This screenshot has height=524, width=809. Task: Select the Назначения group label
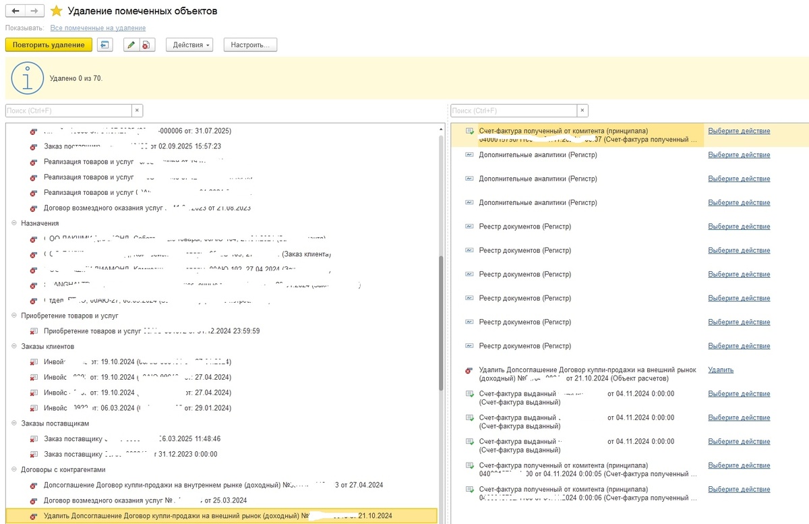tap(40, 223)
